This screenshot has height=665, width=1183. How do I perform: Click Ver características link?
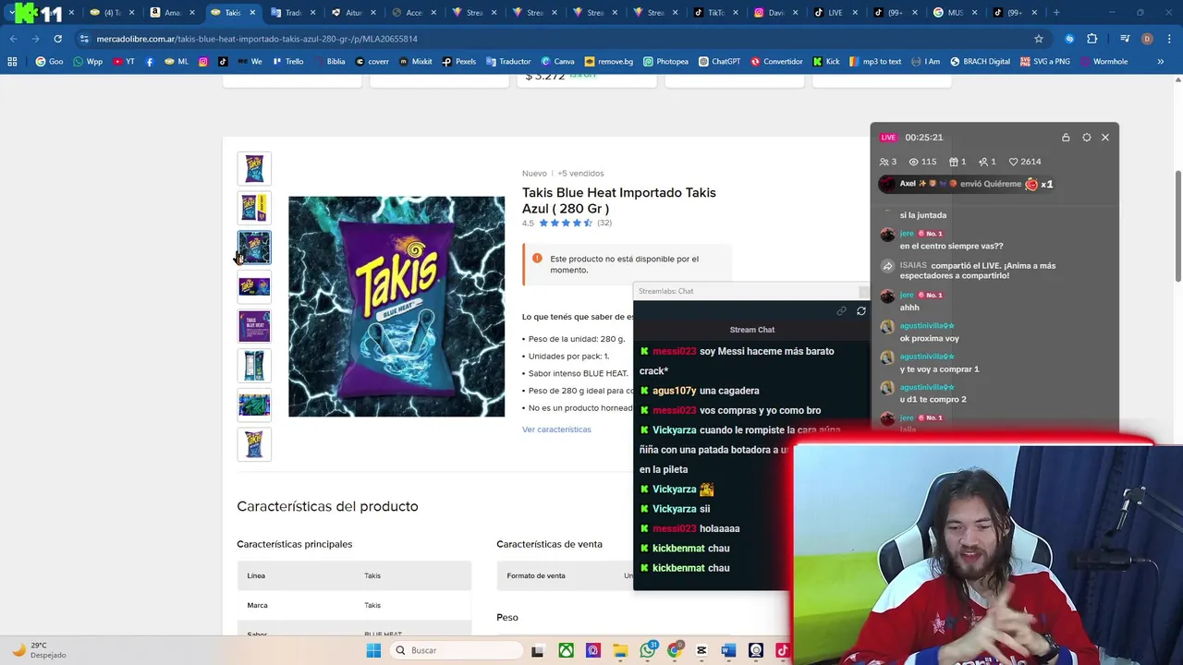click(x=556, y=429)
